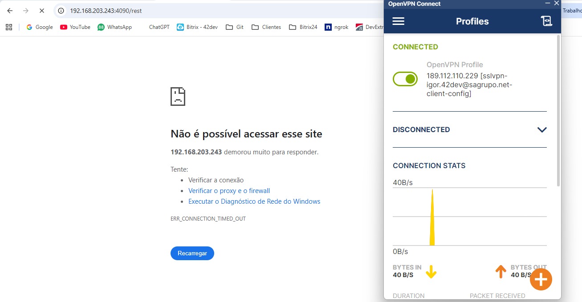Image resolution: width=582 pixels, height=302 pixels.
Task: Open 'Verificar o proxy e o firewall' link
Action: pyautogui.click(x=229, y=191)
